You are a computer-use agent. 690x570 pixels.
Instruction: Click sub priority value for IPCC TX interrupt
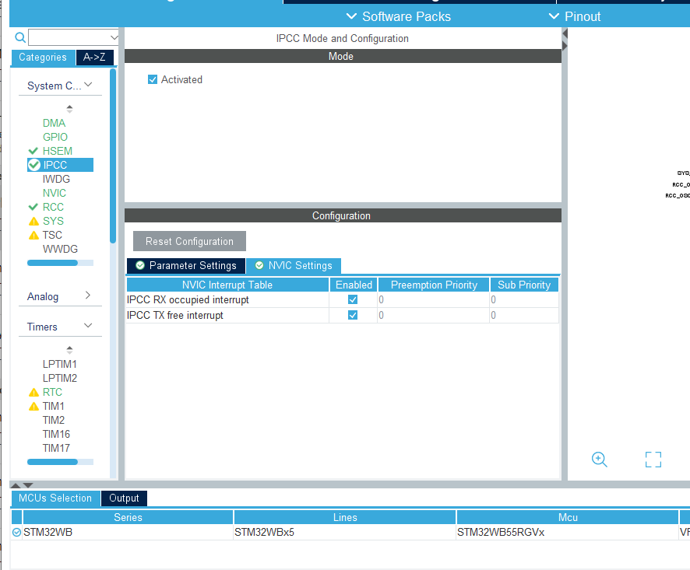(524, 315)
